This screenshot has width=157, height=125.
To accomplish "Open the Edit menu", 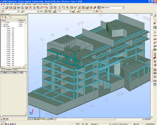I will tap(8, 4).
